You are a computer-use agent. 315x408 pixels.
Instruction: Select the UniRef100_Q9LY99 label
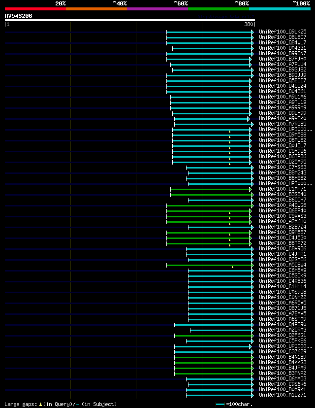[283, 113]
